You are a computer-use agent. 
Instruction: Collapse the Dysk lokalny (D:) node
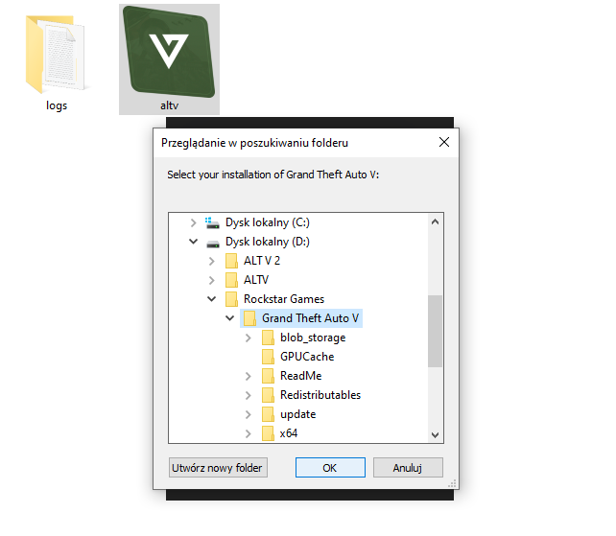pyautogui.click(x=194, y=242)
